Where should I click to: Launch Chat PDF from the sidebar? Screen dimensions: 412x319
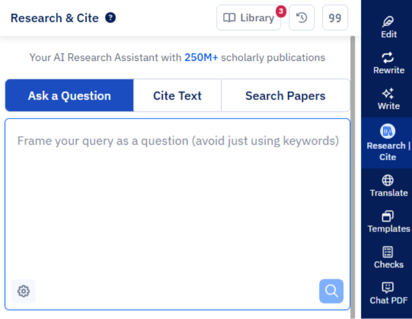(389, 293)
